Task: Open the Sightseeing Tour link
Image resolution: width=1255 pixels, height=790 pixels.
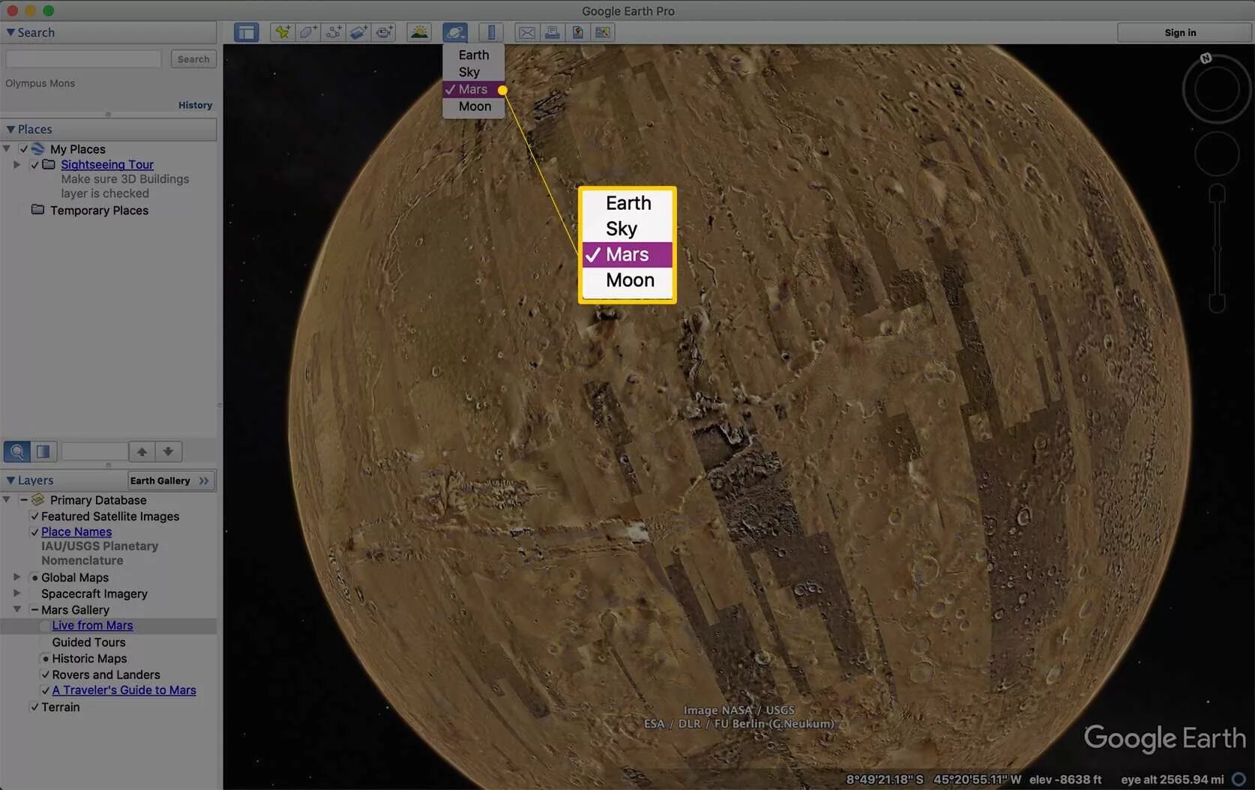Action: (107, 164)
